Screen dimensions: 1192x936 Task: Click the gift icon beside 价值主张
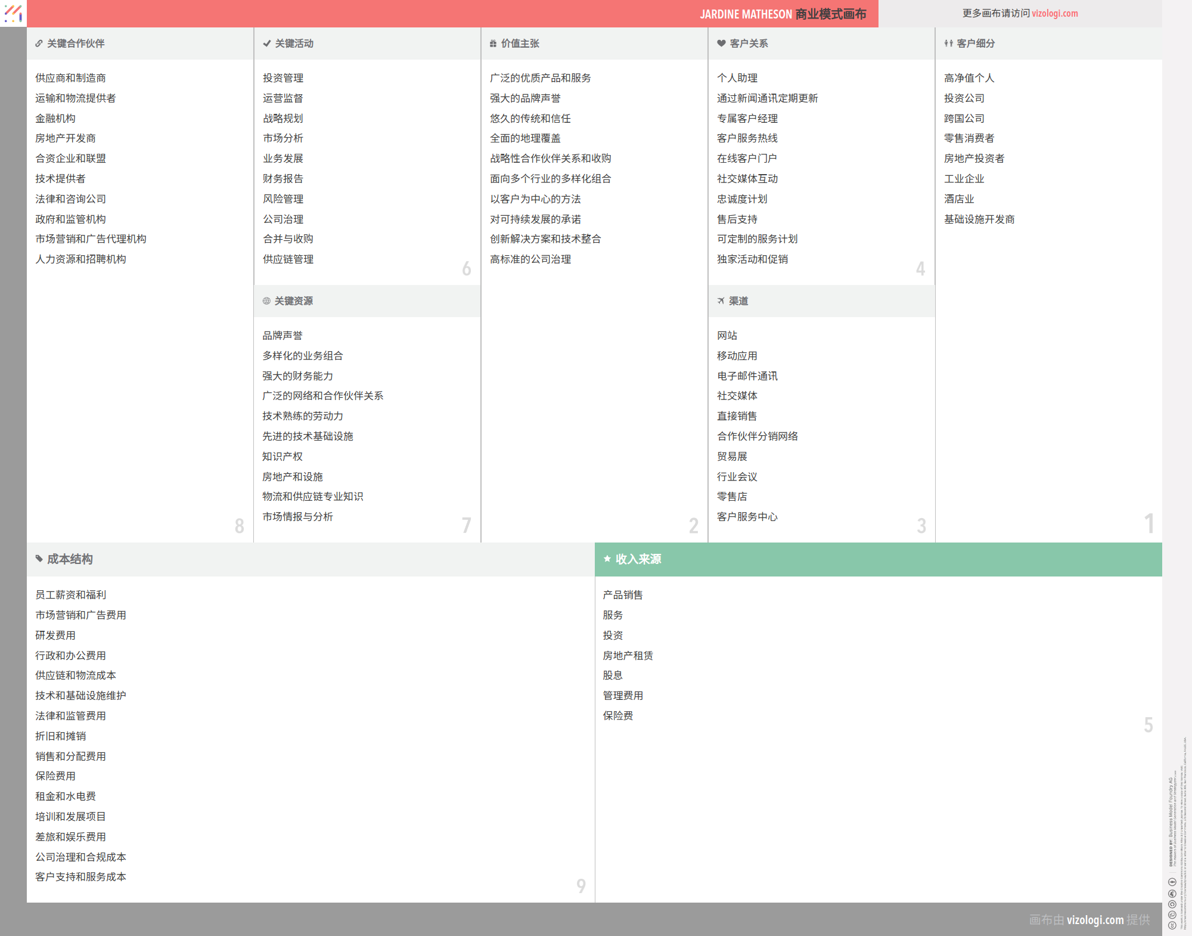[493, 44]
